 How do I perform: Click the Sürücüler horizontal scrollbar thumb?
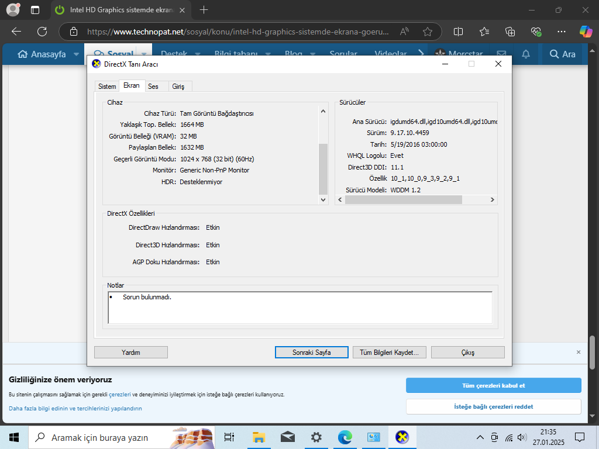[404, 200]
